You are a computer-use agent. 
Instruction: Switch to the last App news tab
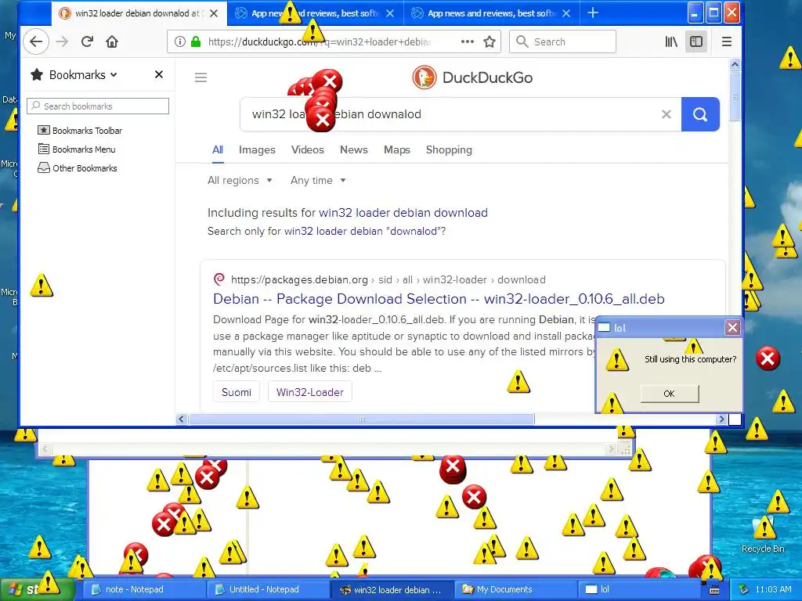(x=491, y=13)
